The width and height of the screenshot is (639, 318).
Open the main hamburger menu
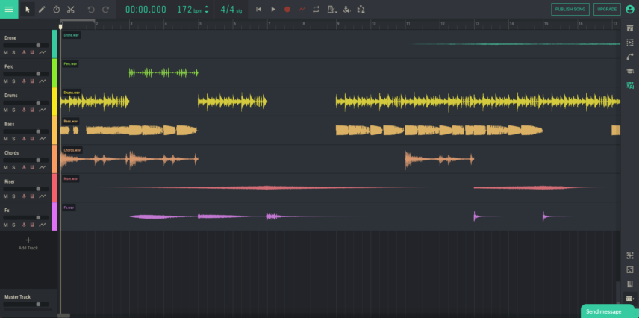click(x=8, y=10)
